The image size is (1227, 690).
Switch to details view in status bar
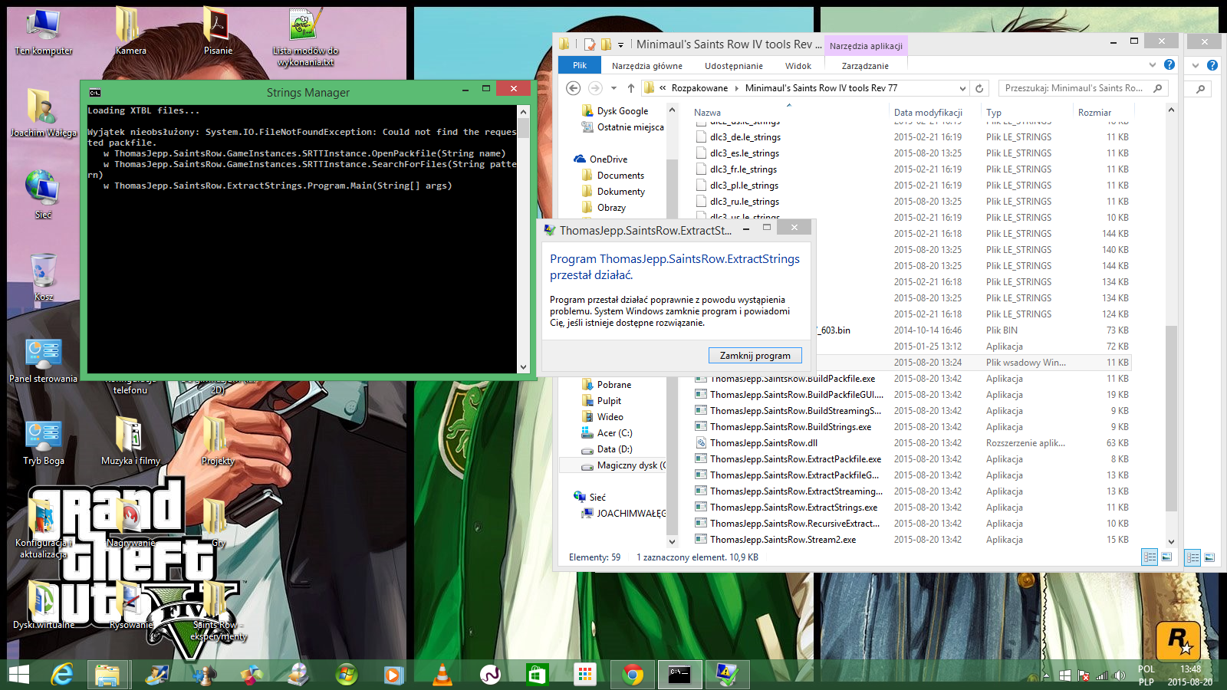[x=1150, y=557]
